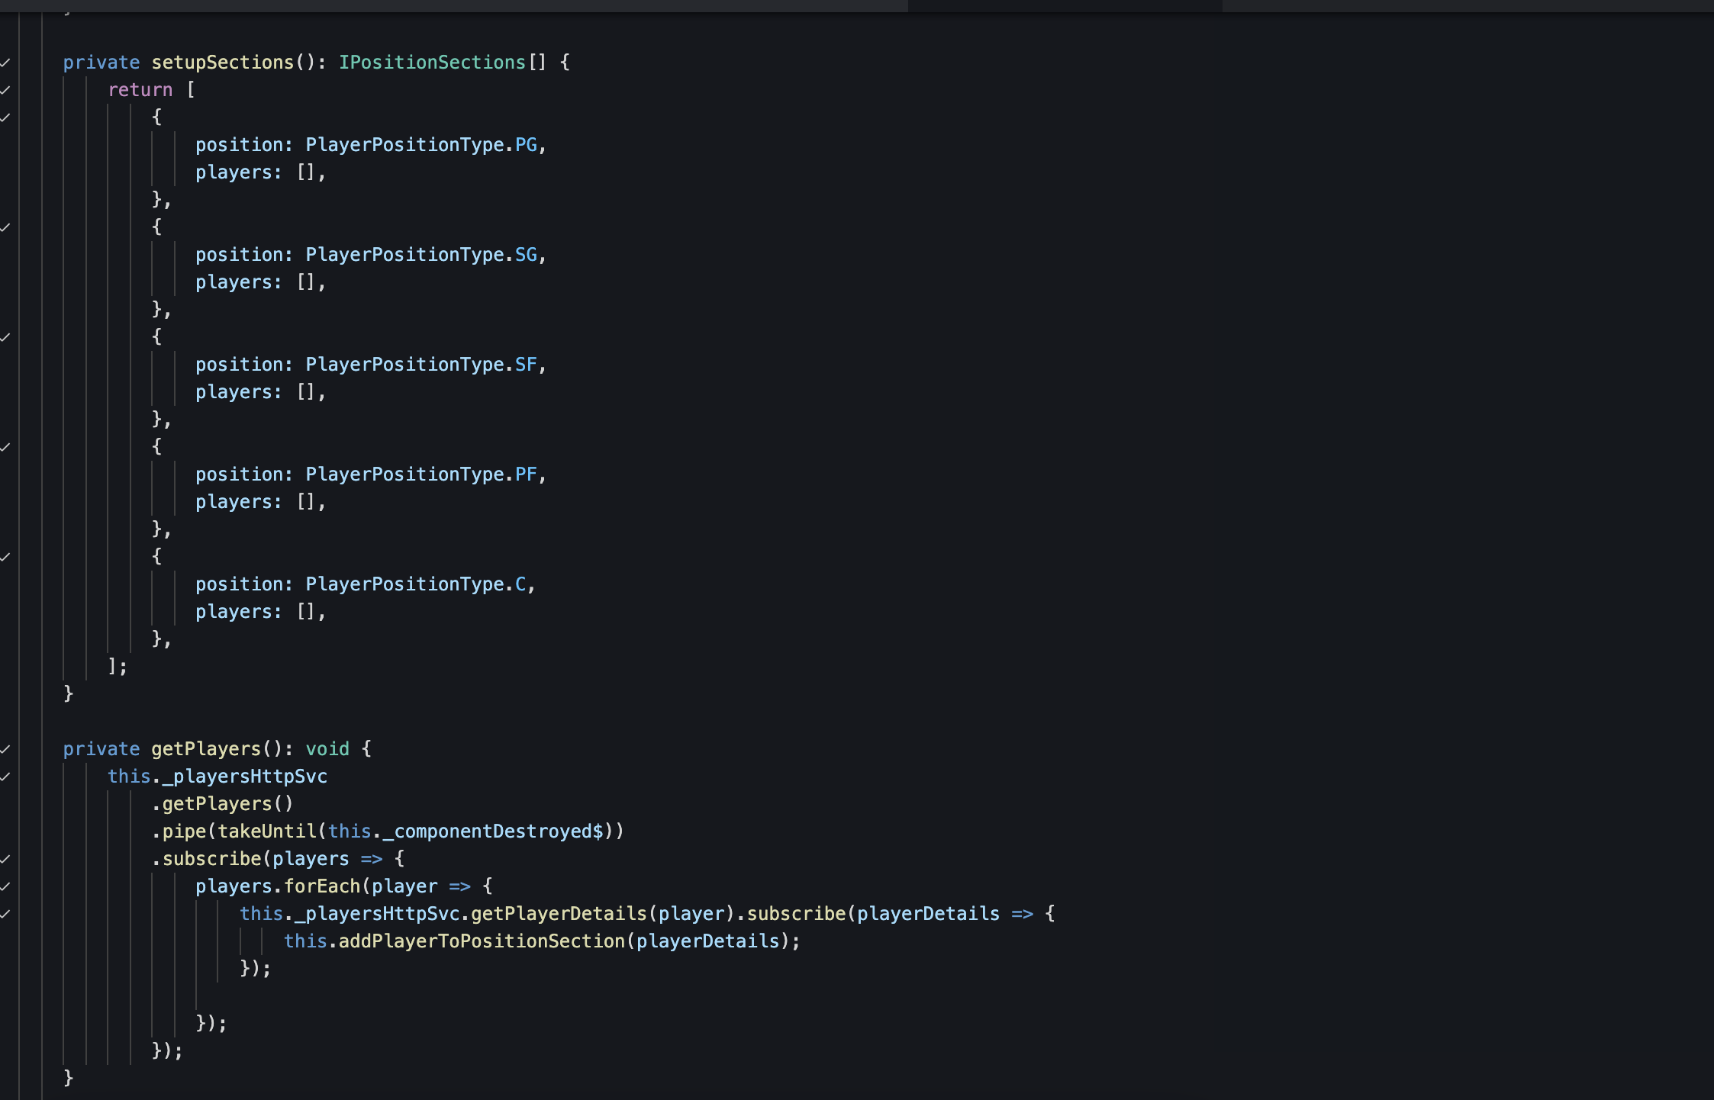Collapse the PG position object fold arrow
This screenshot has width=1714, height=1100.
pyautogui.click(x=5, y=117)
